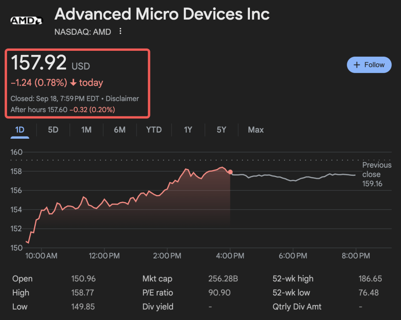Viewport: 401px width, 320px height.
Task: View the 1Y price chart
Action: [188, 130]
